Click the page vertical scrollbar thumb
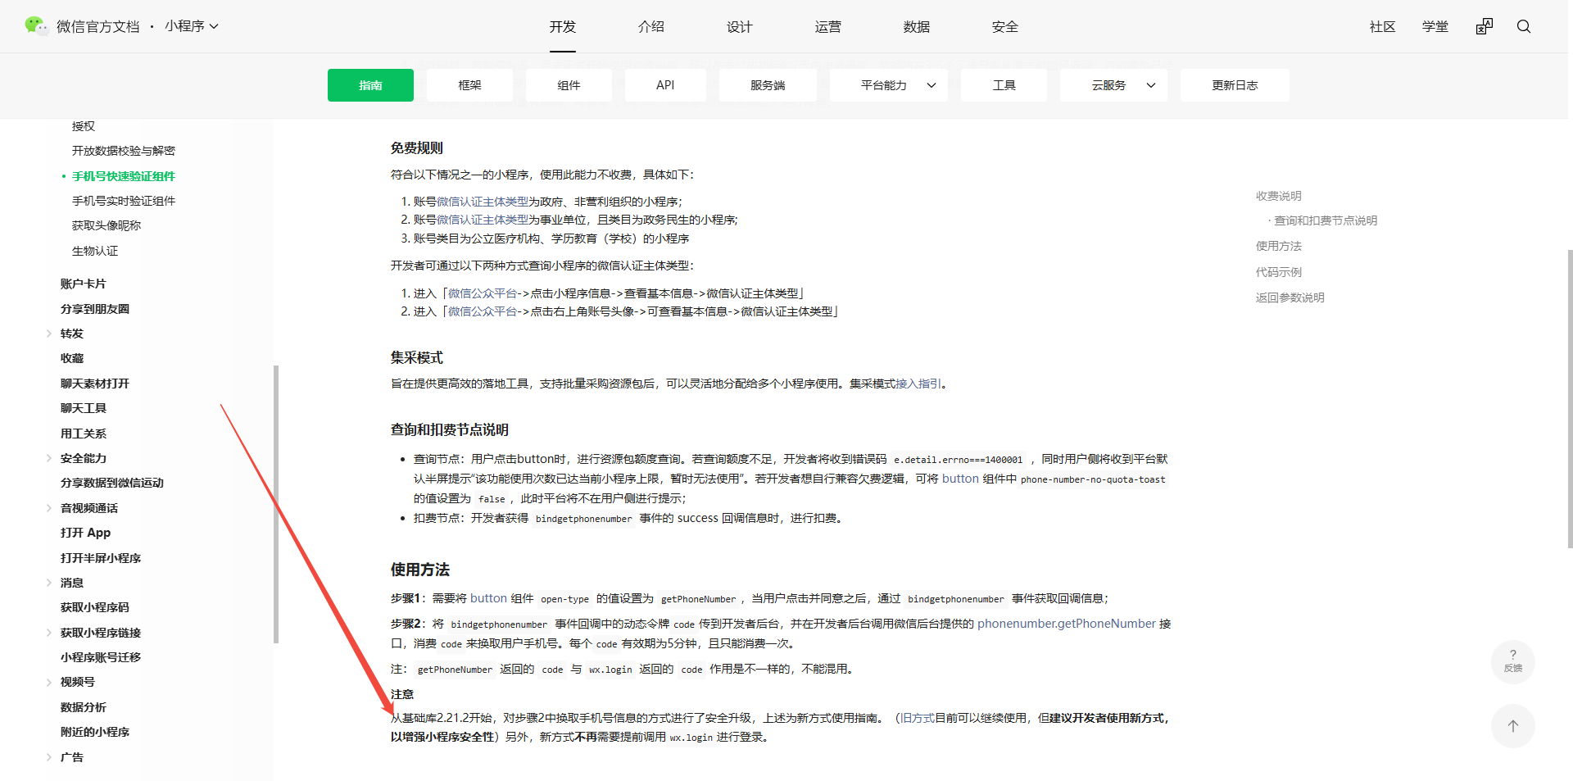 click(1570, 398)
